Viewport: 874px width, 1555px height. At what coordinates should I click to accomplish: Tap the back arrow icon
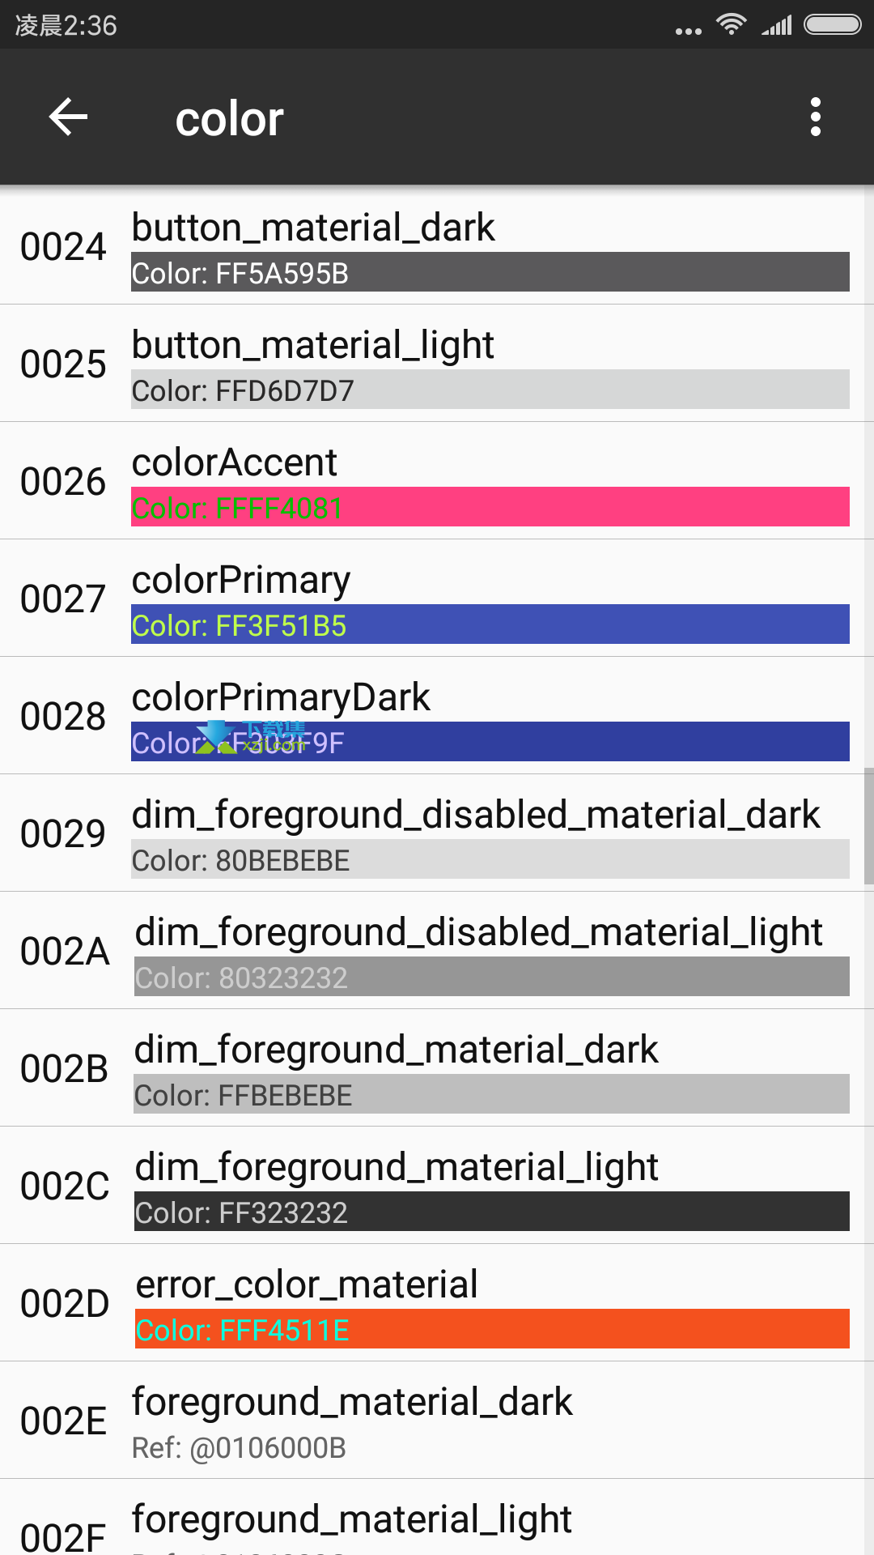pyautogui.click(x=68, y=117)
